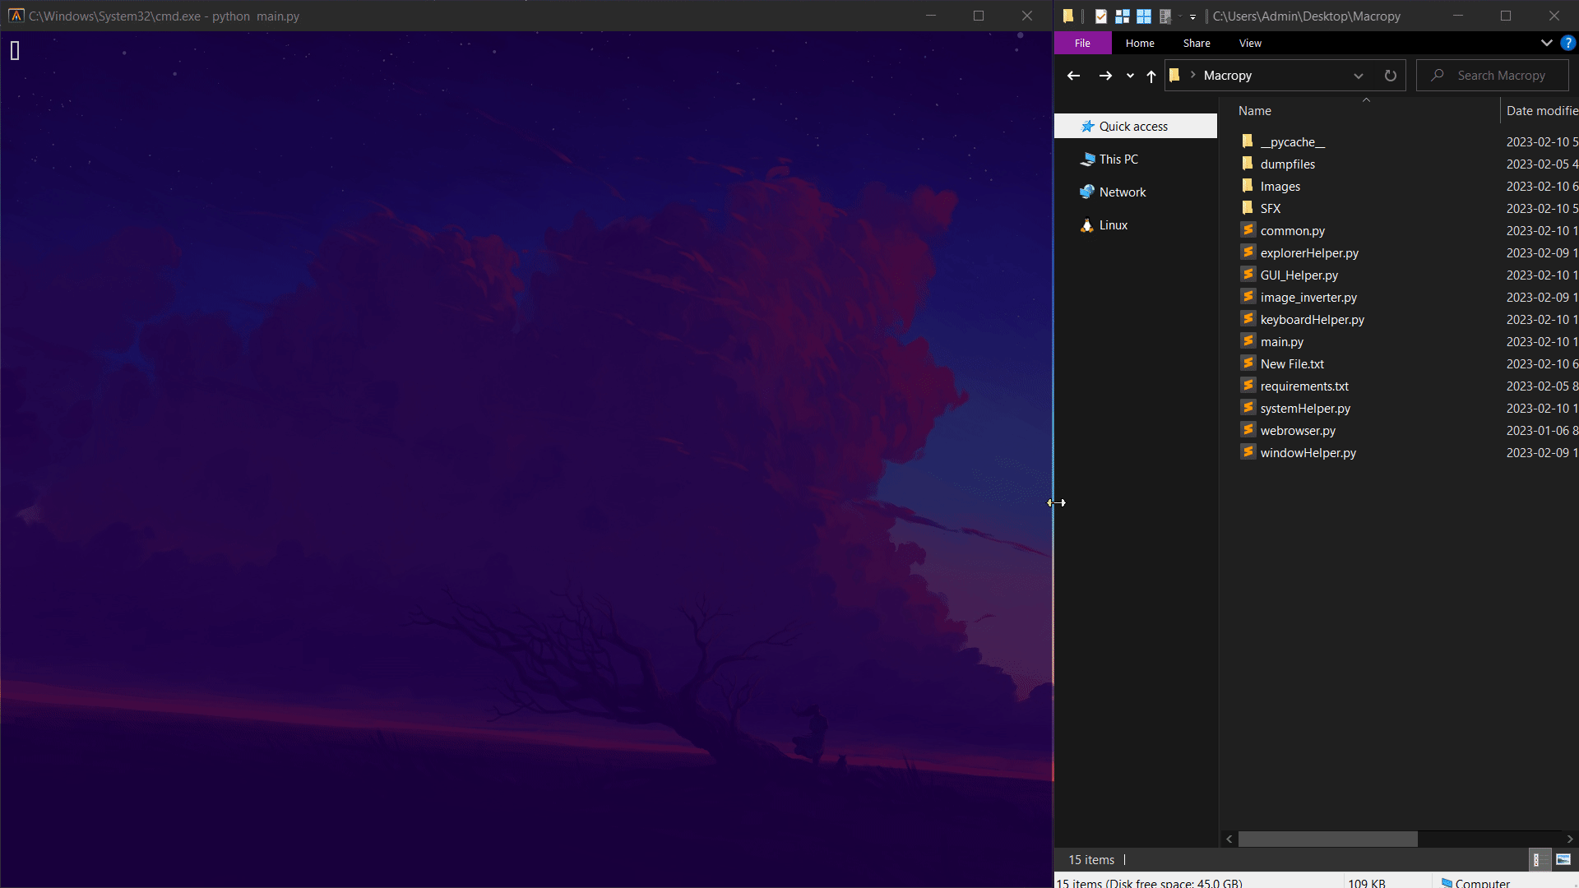Click inside the Search Macropy box
Image resolution: width=1579 pixels, height=888 pixels.
[1502, 75]
